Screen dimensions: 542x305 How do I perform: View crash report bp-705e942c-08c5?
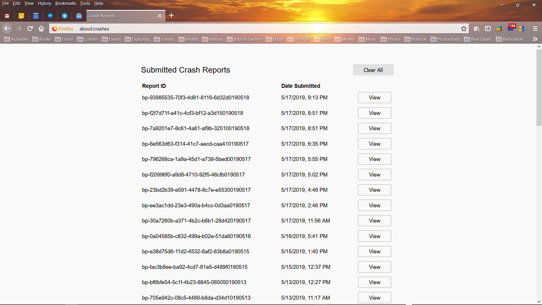click(374, 298)
